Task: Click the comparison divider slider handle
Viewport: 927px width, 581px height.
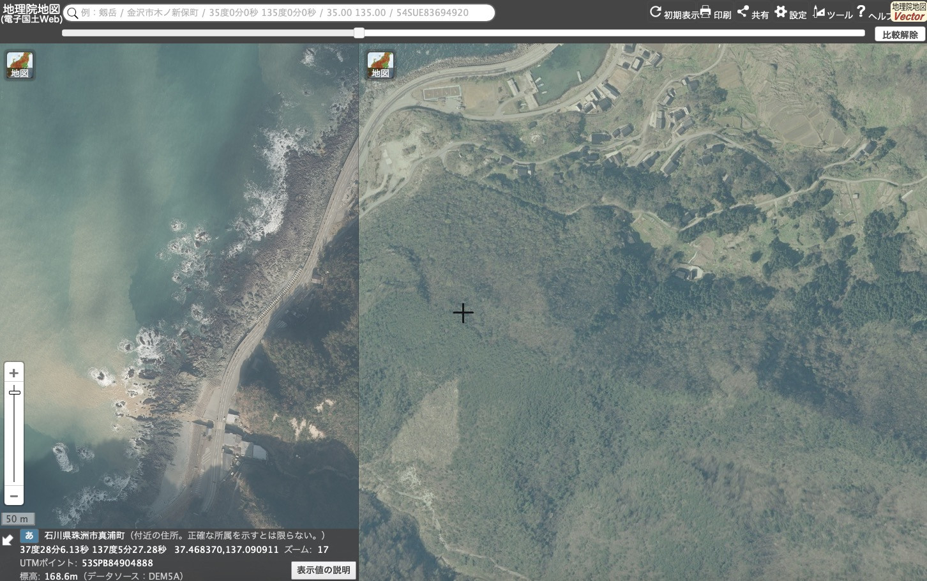Action: point(359,33)
